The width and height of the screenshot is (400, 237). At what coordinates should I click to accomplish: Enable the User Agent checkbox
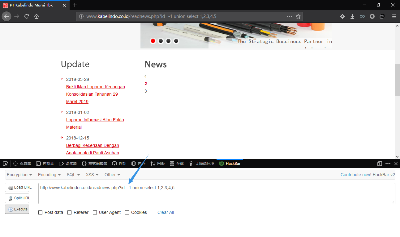pos(95,212)
